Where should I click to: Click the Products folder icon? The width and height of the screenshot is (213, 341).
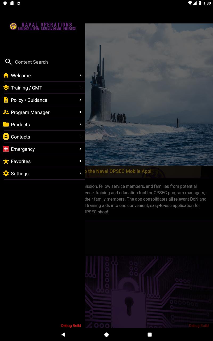coord(6,124)
